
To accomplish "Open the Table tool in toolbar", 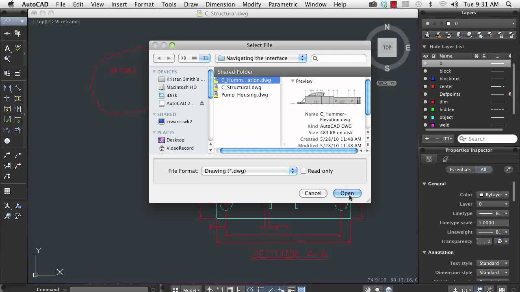I will click(7, 191).
